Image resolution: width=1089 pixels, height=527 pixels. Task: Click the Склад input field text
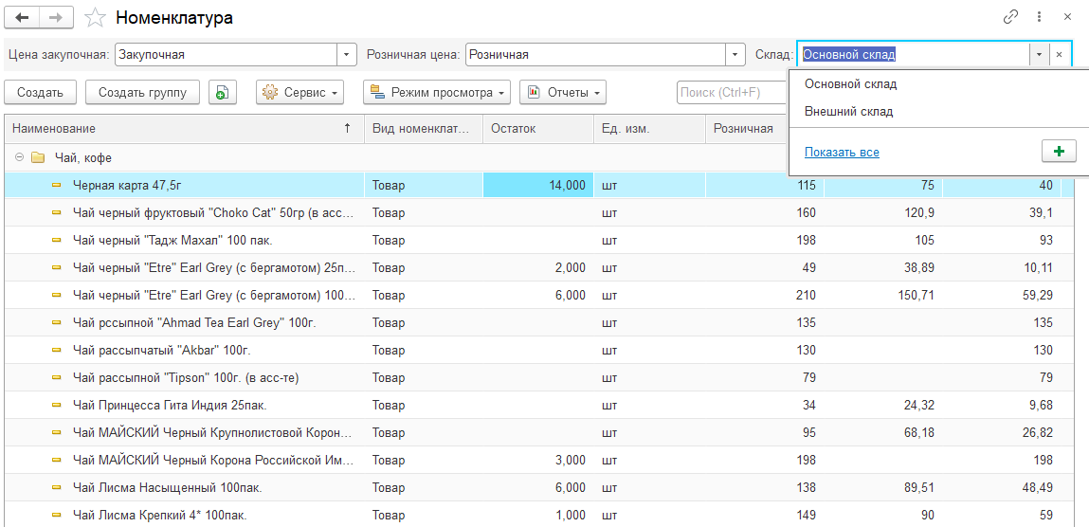coord(848,54)
